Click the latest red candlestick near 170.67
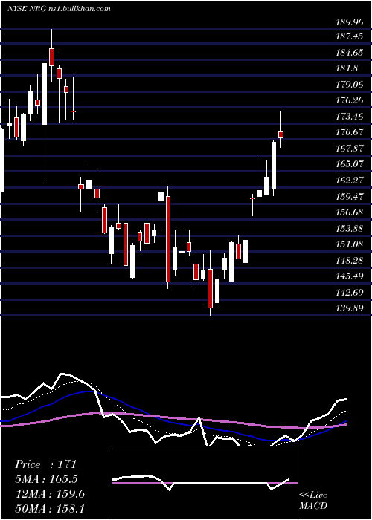372x520 pixels. pos(280,134)
